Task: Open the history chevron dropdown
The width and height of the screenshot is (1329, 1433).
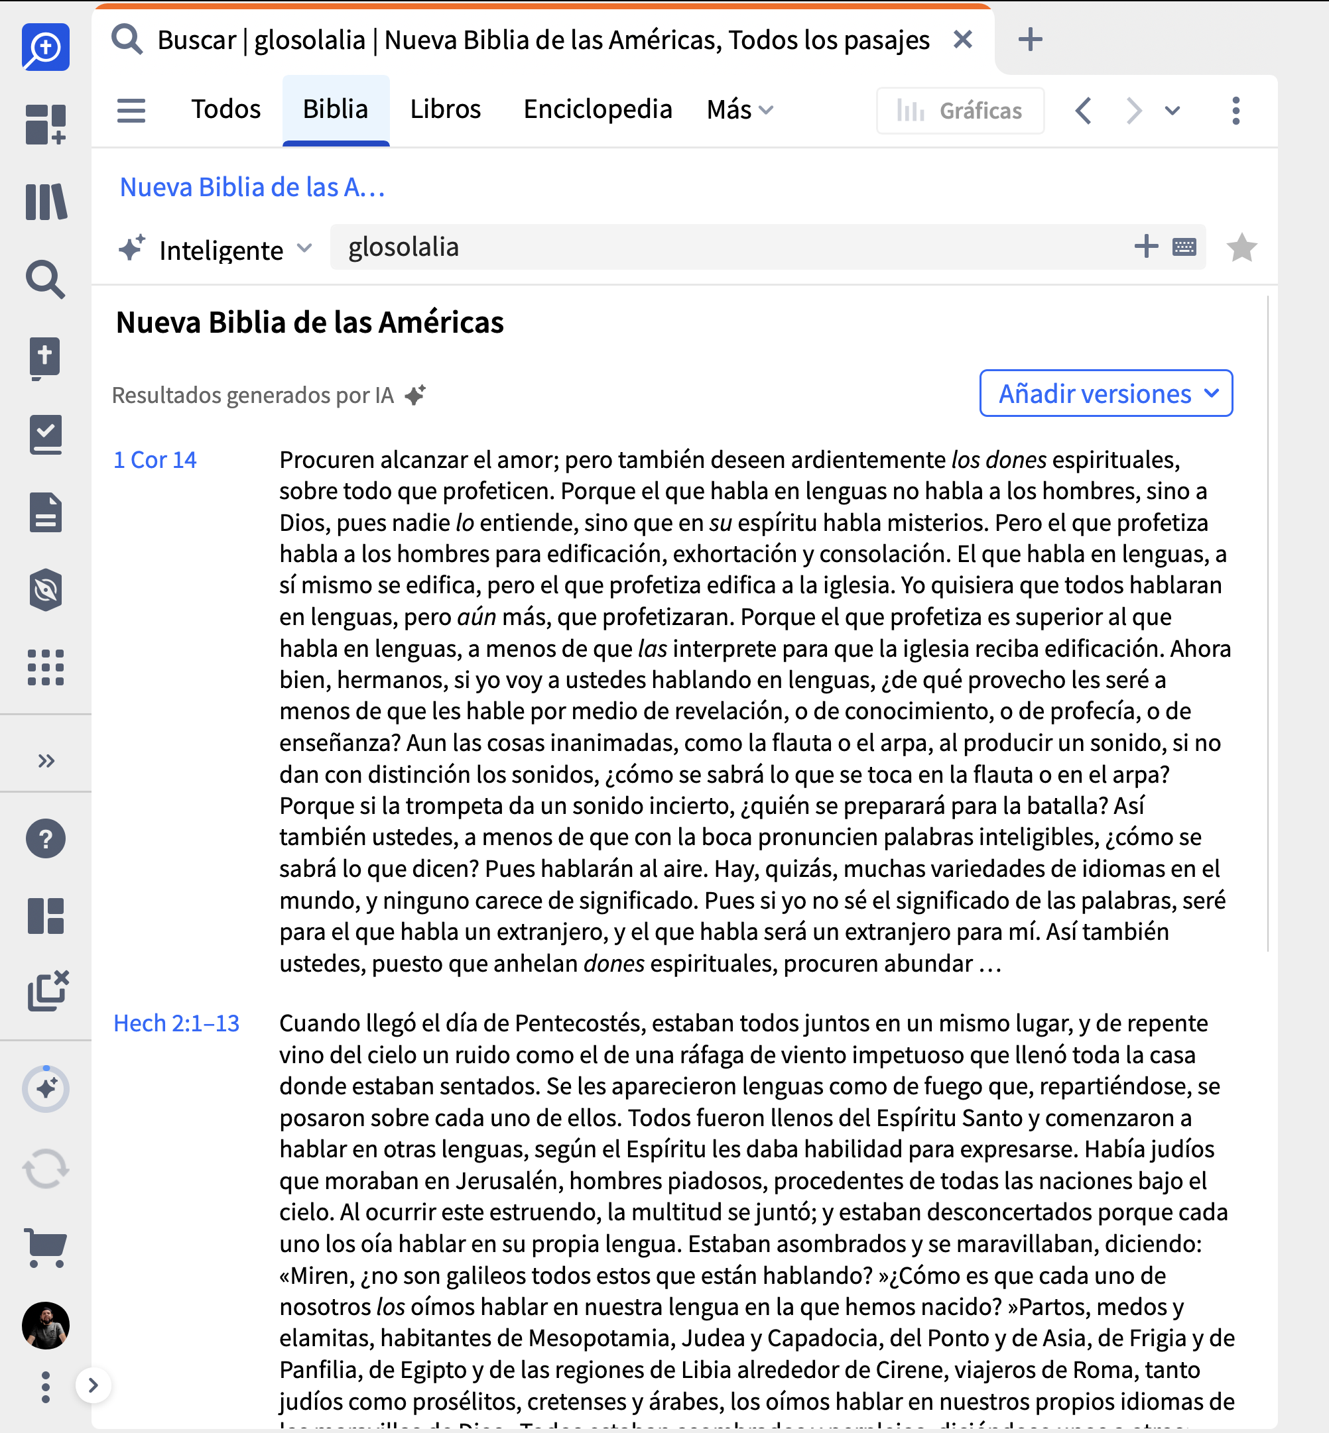Action: [x=1172, y=111]
